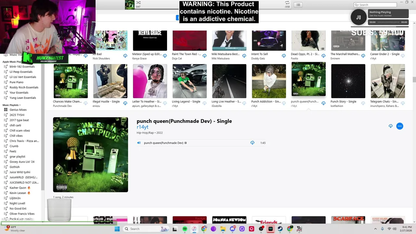Open the Kasher Quon playlist
The image size is (416, 234).
tap(20, 188)
